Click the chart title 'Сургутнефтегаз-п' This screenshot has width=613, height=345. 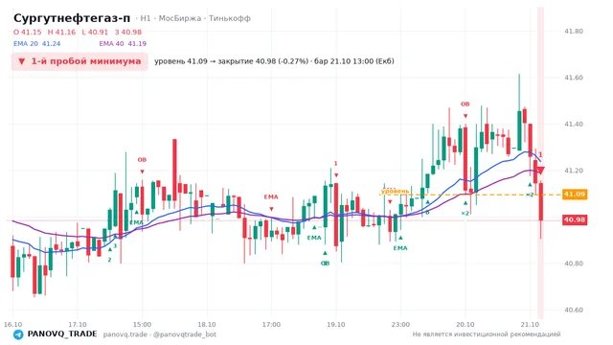tap(72, 18)
